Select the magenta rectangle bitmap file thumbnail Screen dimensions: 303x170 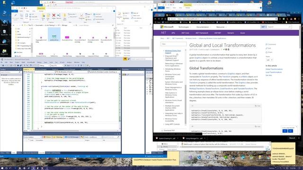67,38
